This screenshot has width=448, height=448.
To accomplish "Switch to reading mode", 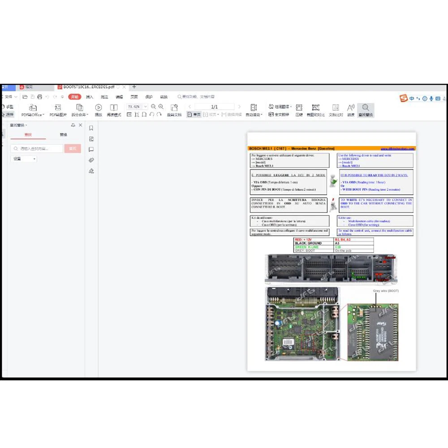I will (x=114, y=110).
